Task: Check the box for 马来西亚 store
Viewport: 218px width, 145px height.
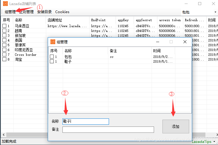Action: coord(5,26)
